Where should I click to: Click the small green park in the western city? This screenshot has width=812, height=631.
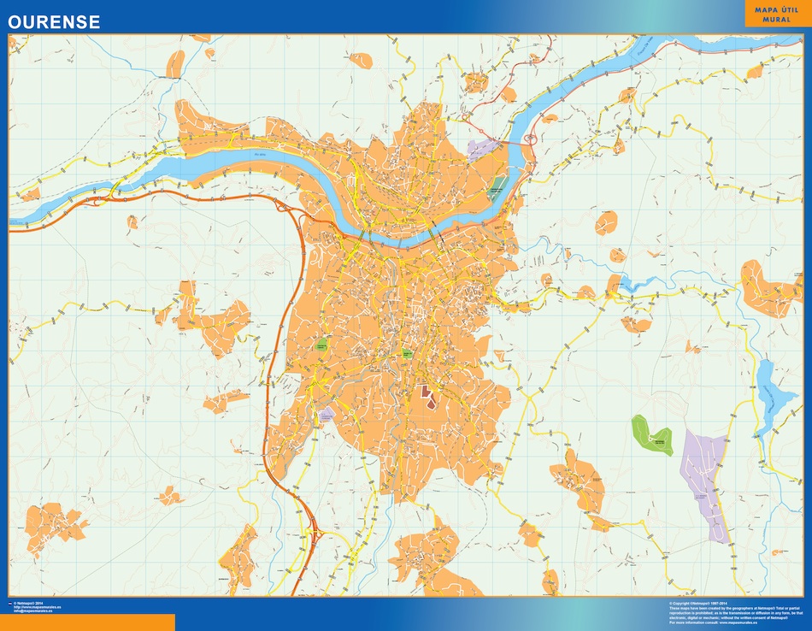321,345
